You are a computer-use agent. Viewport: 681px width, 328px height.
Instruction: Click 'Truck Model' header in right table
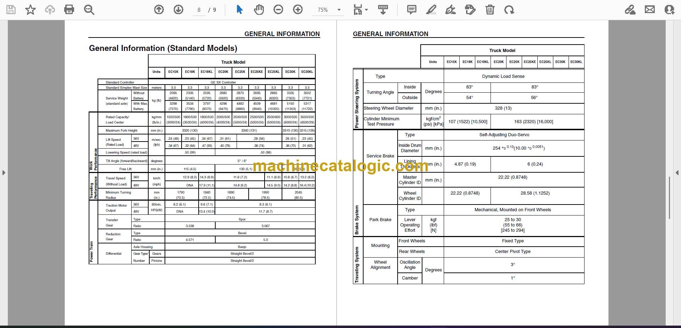click(502, 51)
